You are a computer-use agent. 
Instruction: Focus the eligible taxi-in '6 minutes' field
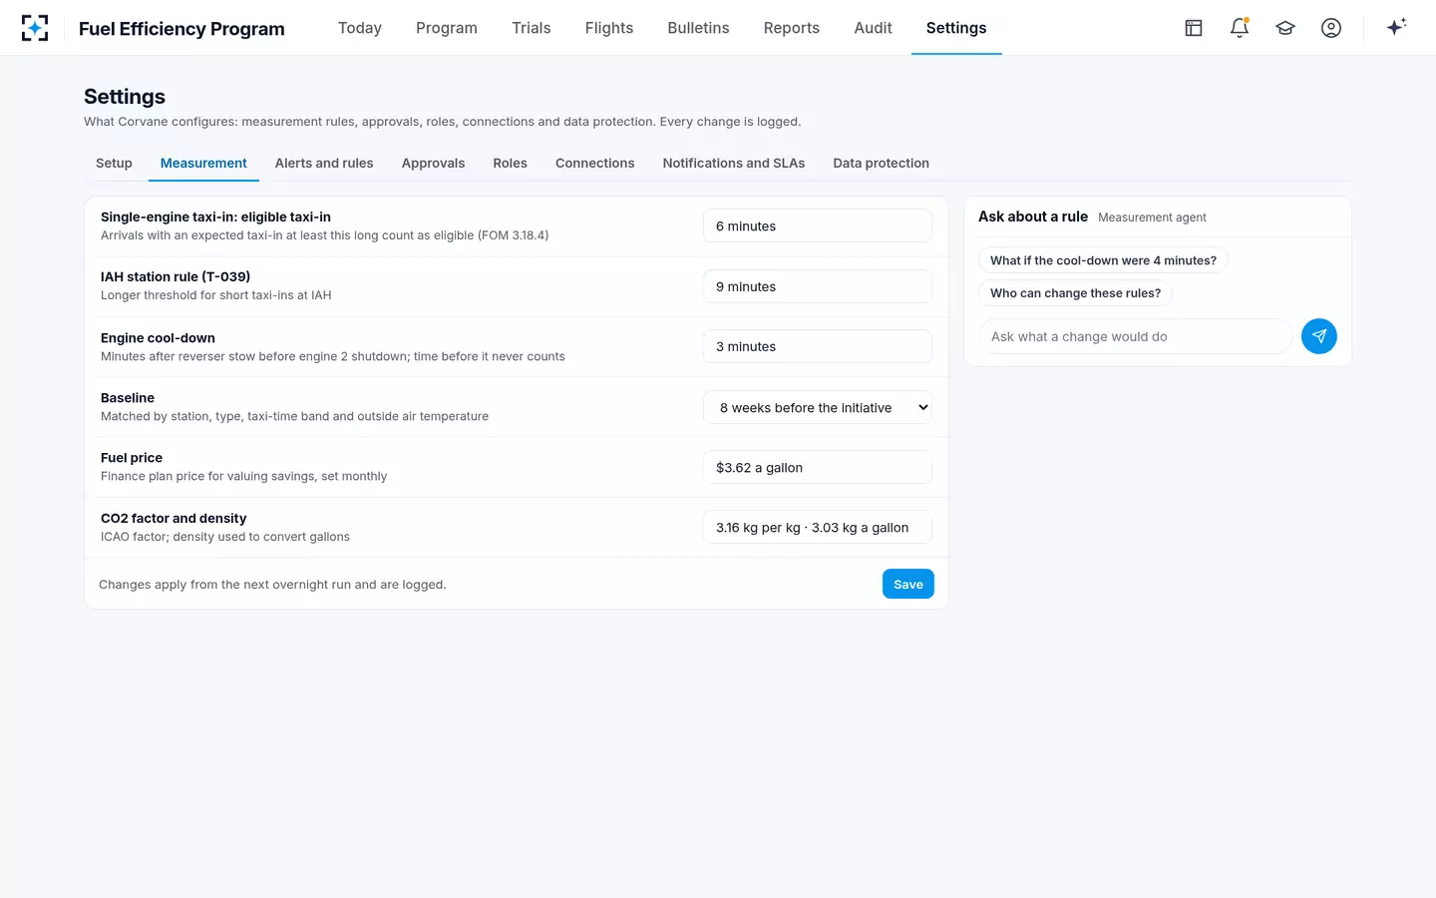coord(818,226)
